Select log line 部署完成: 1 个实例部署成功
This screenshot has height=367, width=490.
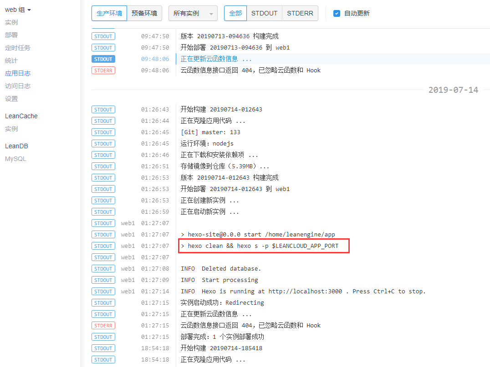point(222,337)
